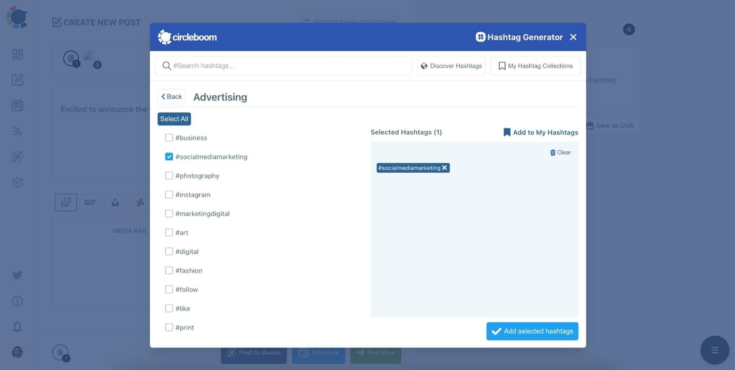Check the #art checkbox
735x370 pixels.
pos(169,233)
